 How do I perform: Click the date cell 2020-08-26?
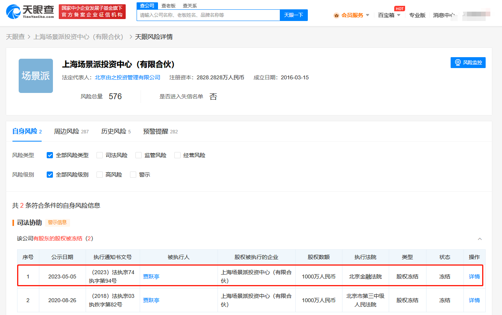coord(62,300)
